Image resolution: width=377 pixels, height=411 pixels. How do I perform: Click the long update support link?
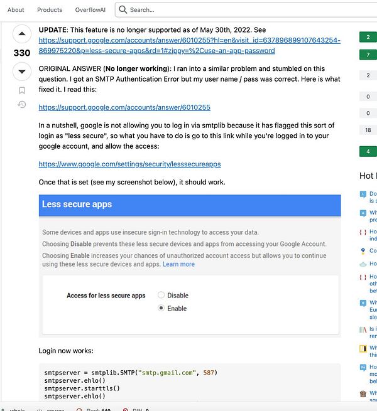(188, 45)
